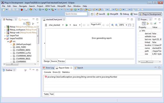Open the Java output format dropdown

pos(80,25)
